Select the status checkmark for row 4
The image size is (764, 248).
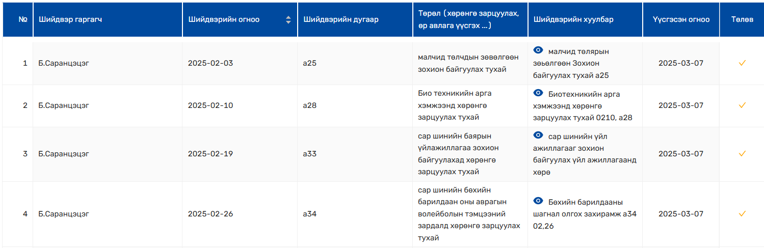pos(742,214)
